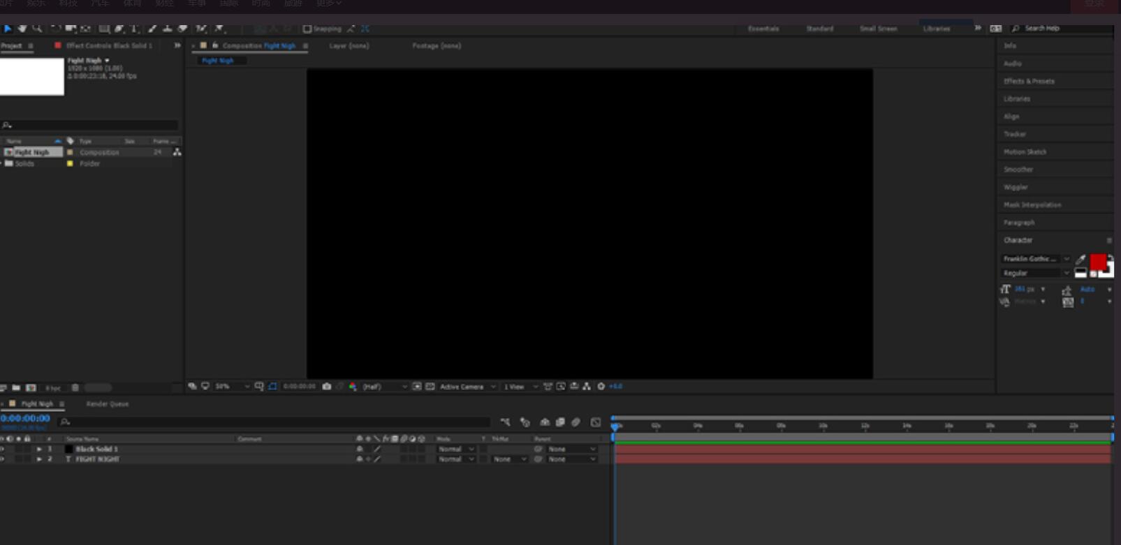This screenshot has width=1121, height=545.
Task: Open the 50% magnification dropdown
Action: (233, 387)
